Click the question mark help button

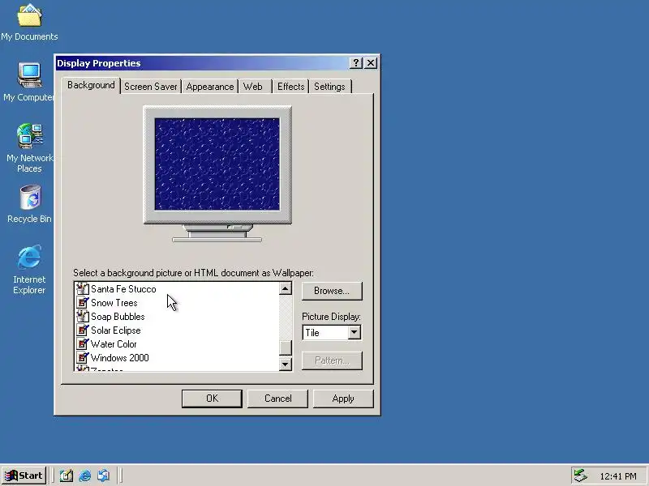tap(356, 63)
